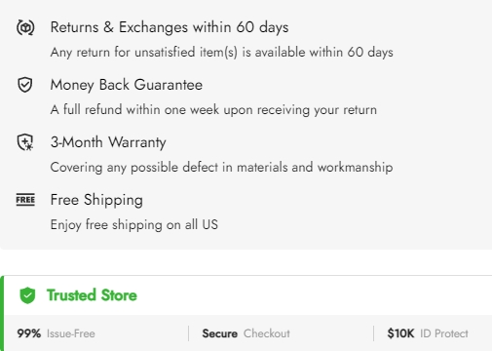492x351 pixels.
Task: Click the Money Back Guarantee shield icon
Action: [25, 85]
